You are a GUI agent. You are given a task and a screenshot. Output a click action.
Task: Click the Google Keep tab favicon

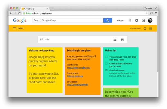coord(23,9)
